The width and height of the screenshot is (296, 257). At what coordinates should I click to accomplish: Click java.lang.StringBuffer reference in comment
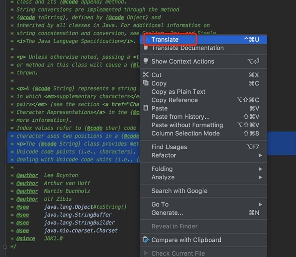click(x=78, y=215)
